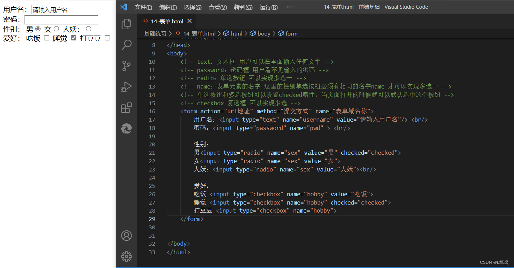Viewport: 514px width, 268px height.
Task: Expand the html breadcrumb element
Action: 233,33
